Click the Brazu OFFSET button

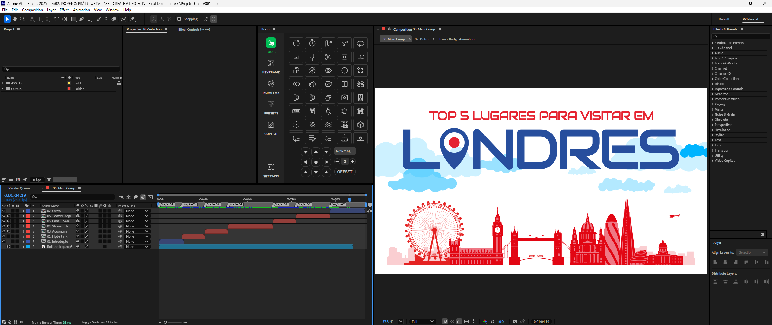[x=345, y=172]
